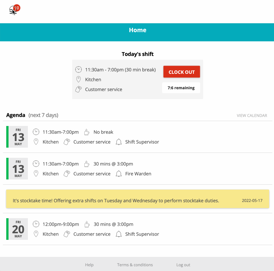Select the FRI 13 MAY date tile
Screen dimensions: 274x271
17,137
